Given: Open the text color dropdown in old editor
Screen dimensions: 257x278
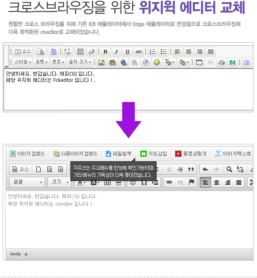Looking at the screenshot, I should [x=170, y=62].
